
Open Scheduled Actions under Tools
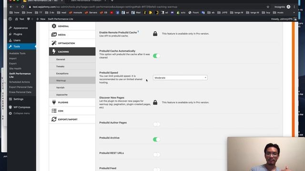[x=20, y=82]
